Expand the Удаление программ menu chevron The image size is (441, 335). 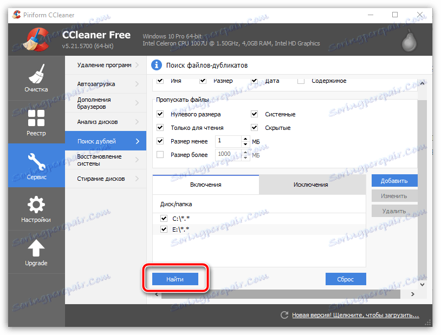coord(137,65)
